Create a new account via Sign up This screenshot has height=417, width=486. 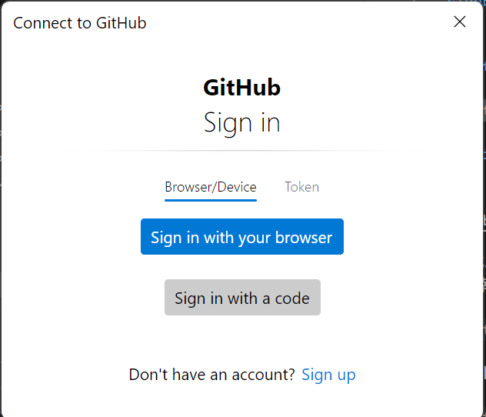point(328,375)
